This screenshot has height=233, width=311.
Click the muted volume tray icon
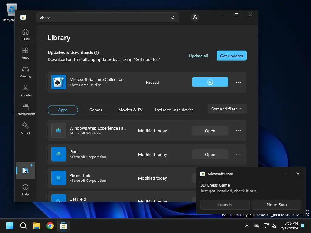click(x=274, y=226)
